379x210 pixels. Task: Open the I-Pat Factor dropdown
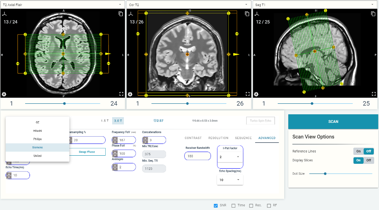click(230, 157)
